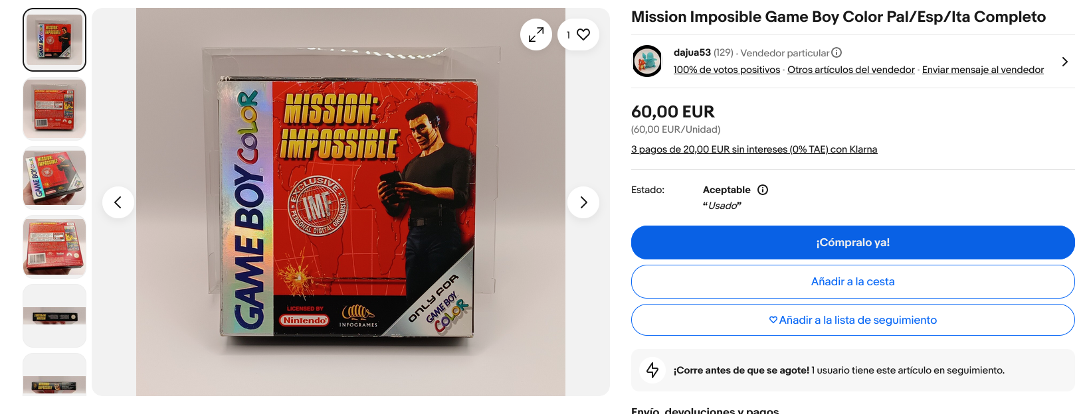
Task: Open the Aceptable condition info icon
Action: click(763, 190)
